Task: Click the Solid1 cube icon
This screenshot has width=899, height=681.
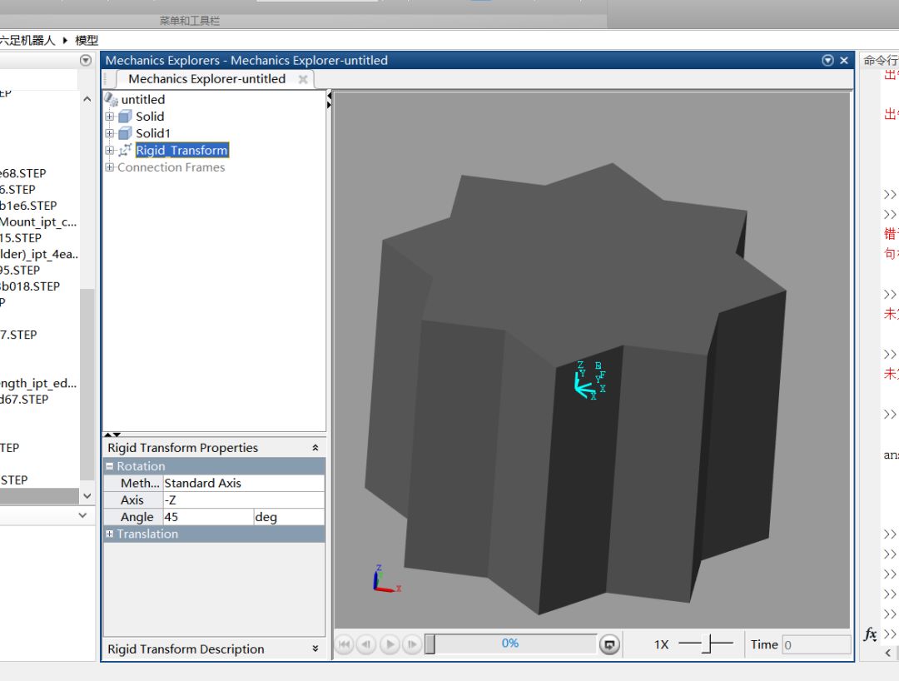Action: pyautogui.click(x=125, y=133)
